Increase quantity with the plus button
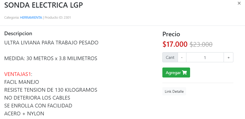Screen dimensions: 245x119 click(229, 58)
